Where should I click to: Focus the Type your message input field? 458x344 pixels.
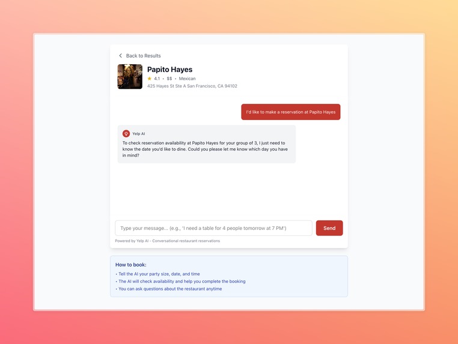(x=213, y=228)
